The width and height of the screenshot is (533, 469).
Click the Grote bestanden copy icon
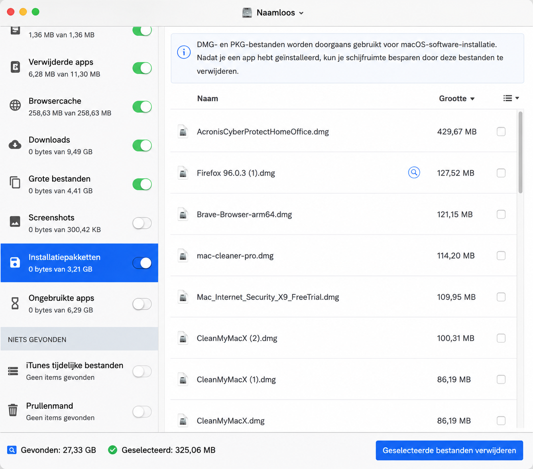tap(15, 182)
